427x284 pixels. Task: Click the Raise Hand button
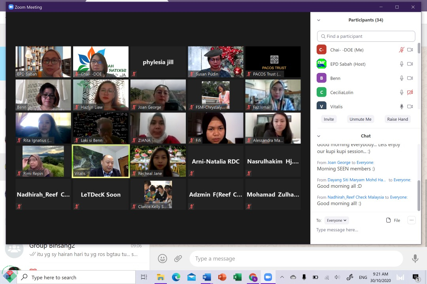click(x=397, y=119)
